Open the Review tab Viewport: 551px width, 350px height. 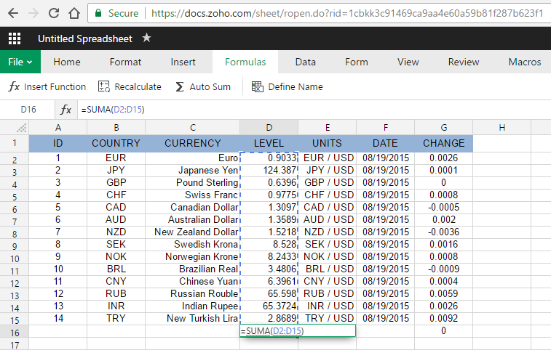click(464, 62)
